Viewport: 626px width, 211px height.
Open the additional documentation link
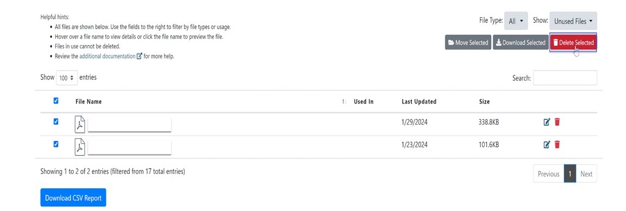coord(108,56)
